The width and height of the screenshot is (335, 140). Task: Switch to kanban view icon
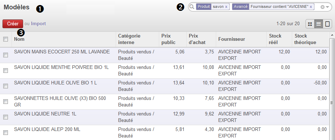310,24
